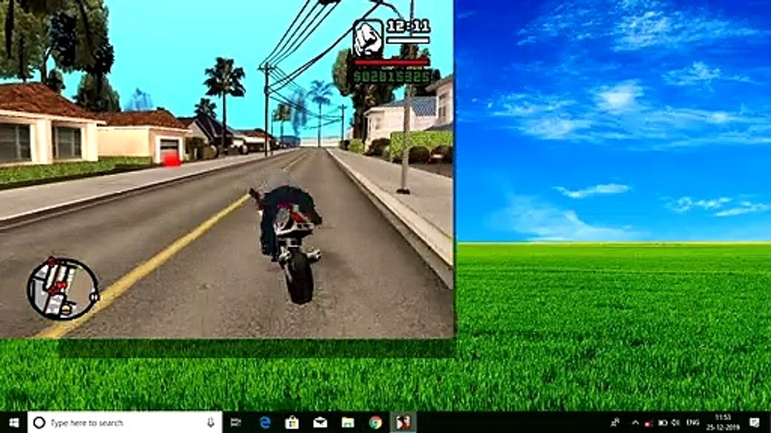Click the green money counter in HUD

(392, 76)
